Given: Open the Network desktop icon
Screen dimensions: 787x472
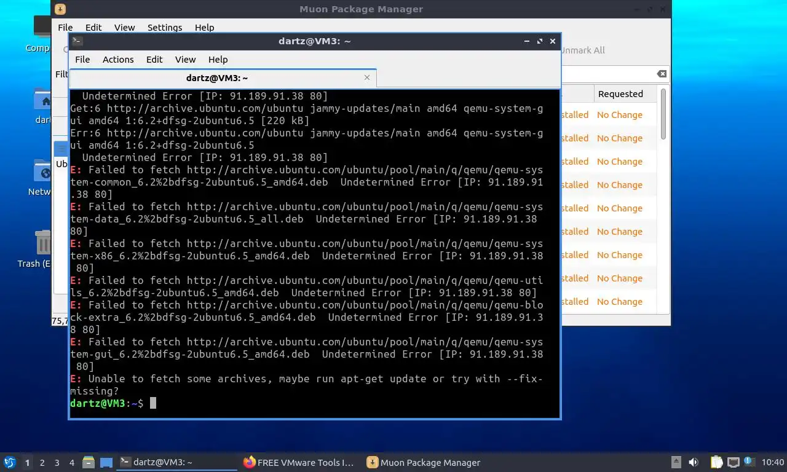Looking at the screenshot, I should tap(41, 178).
